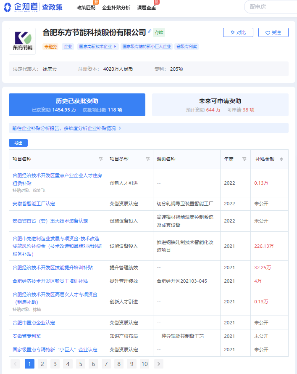Click the patent count 205项
The height and width of the screenshot is (374, 297).
point(176,69)
